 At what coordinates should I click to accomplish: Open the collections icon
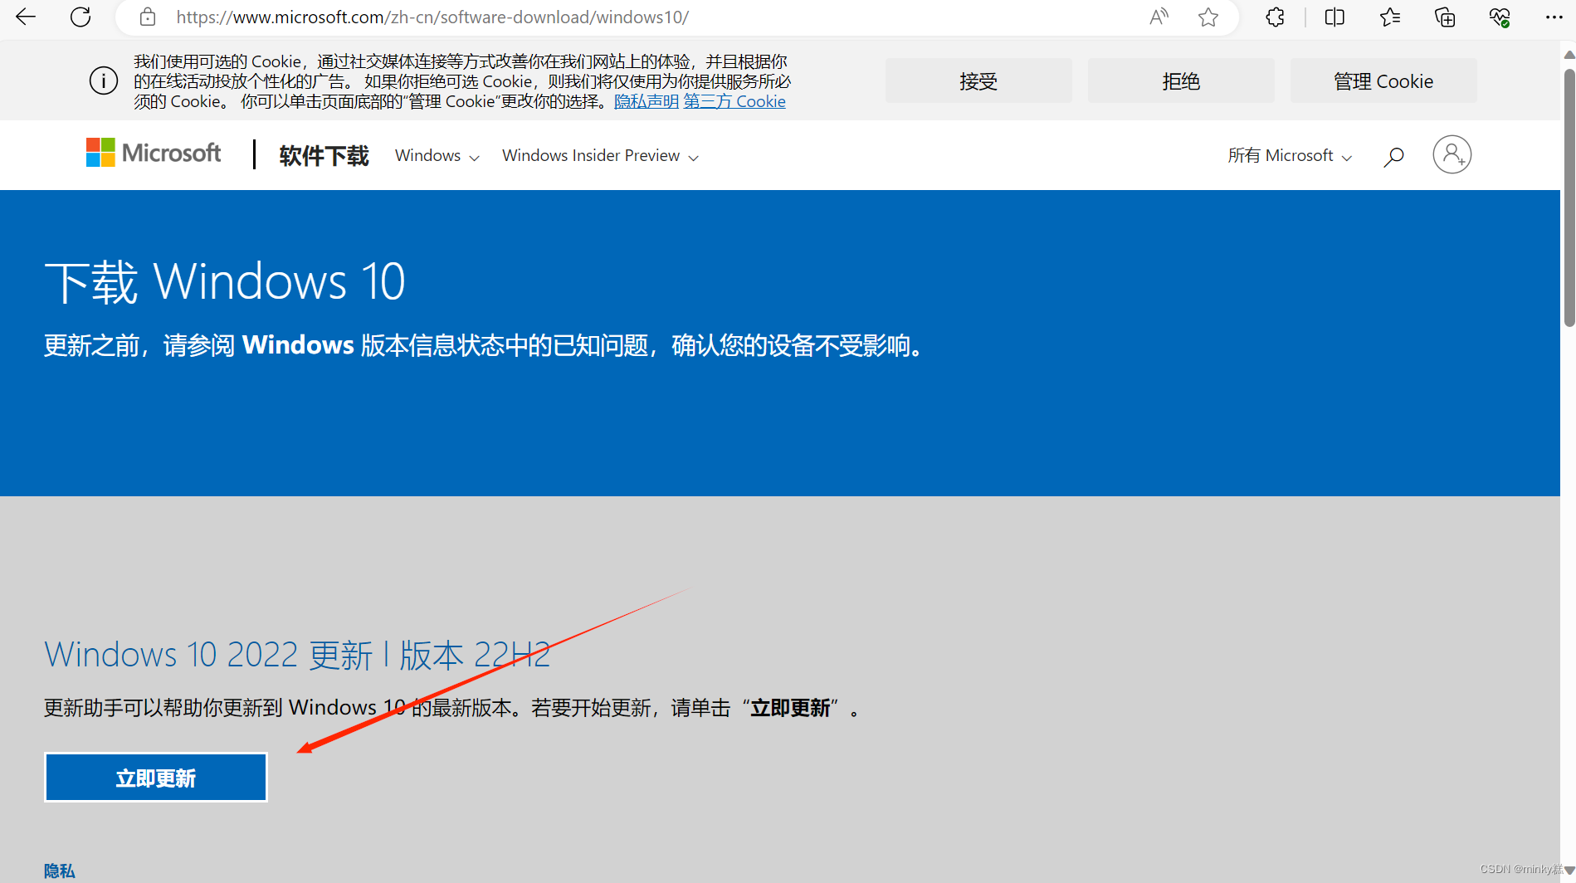click(1445, 17)
